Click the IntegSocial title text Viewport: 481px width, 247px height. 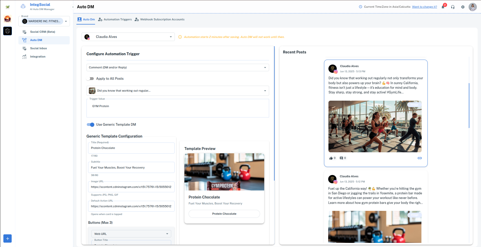40,5
